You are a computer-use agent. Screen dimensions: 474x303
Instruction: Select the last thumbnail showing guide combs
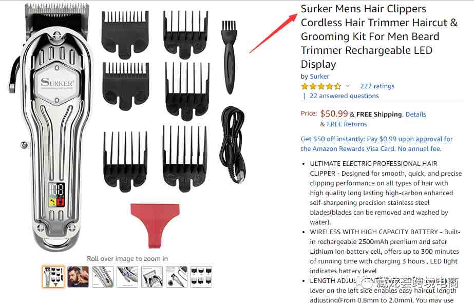click(201, 277)
